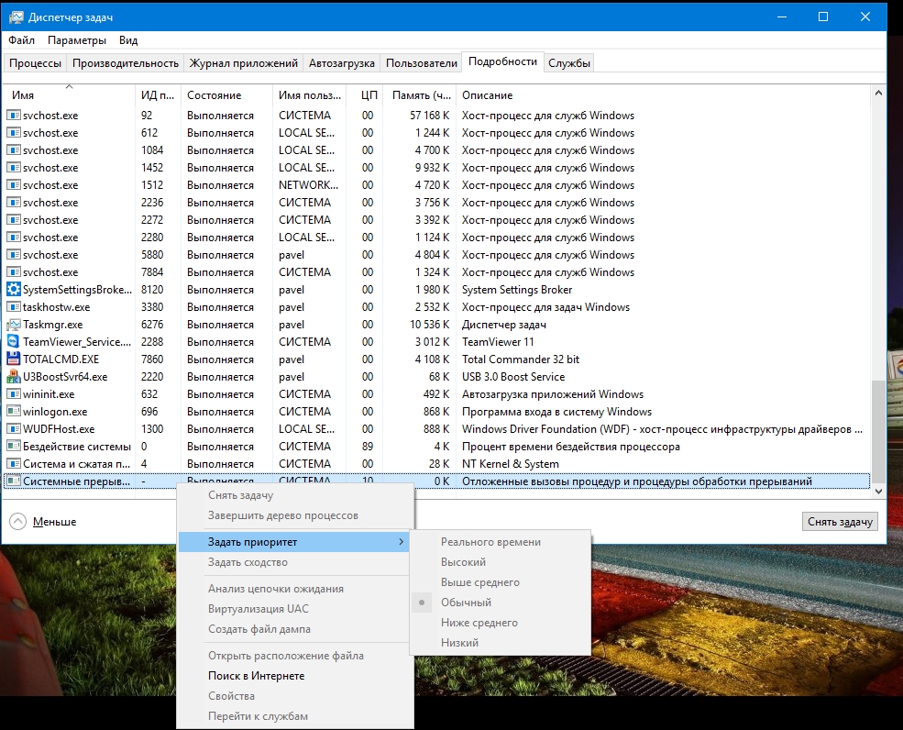
Task: Select Высокий priority option
Action: (463, 562)
